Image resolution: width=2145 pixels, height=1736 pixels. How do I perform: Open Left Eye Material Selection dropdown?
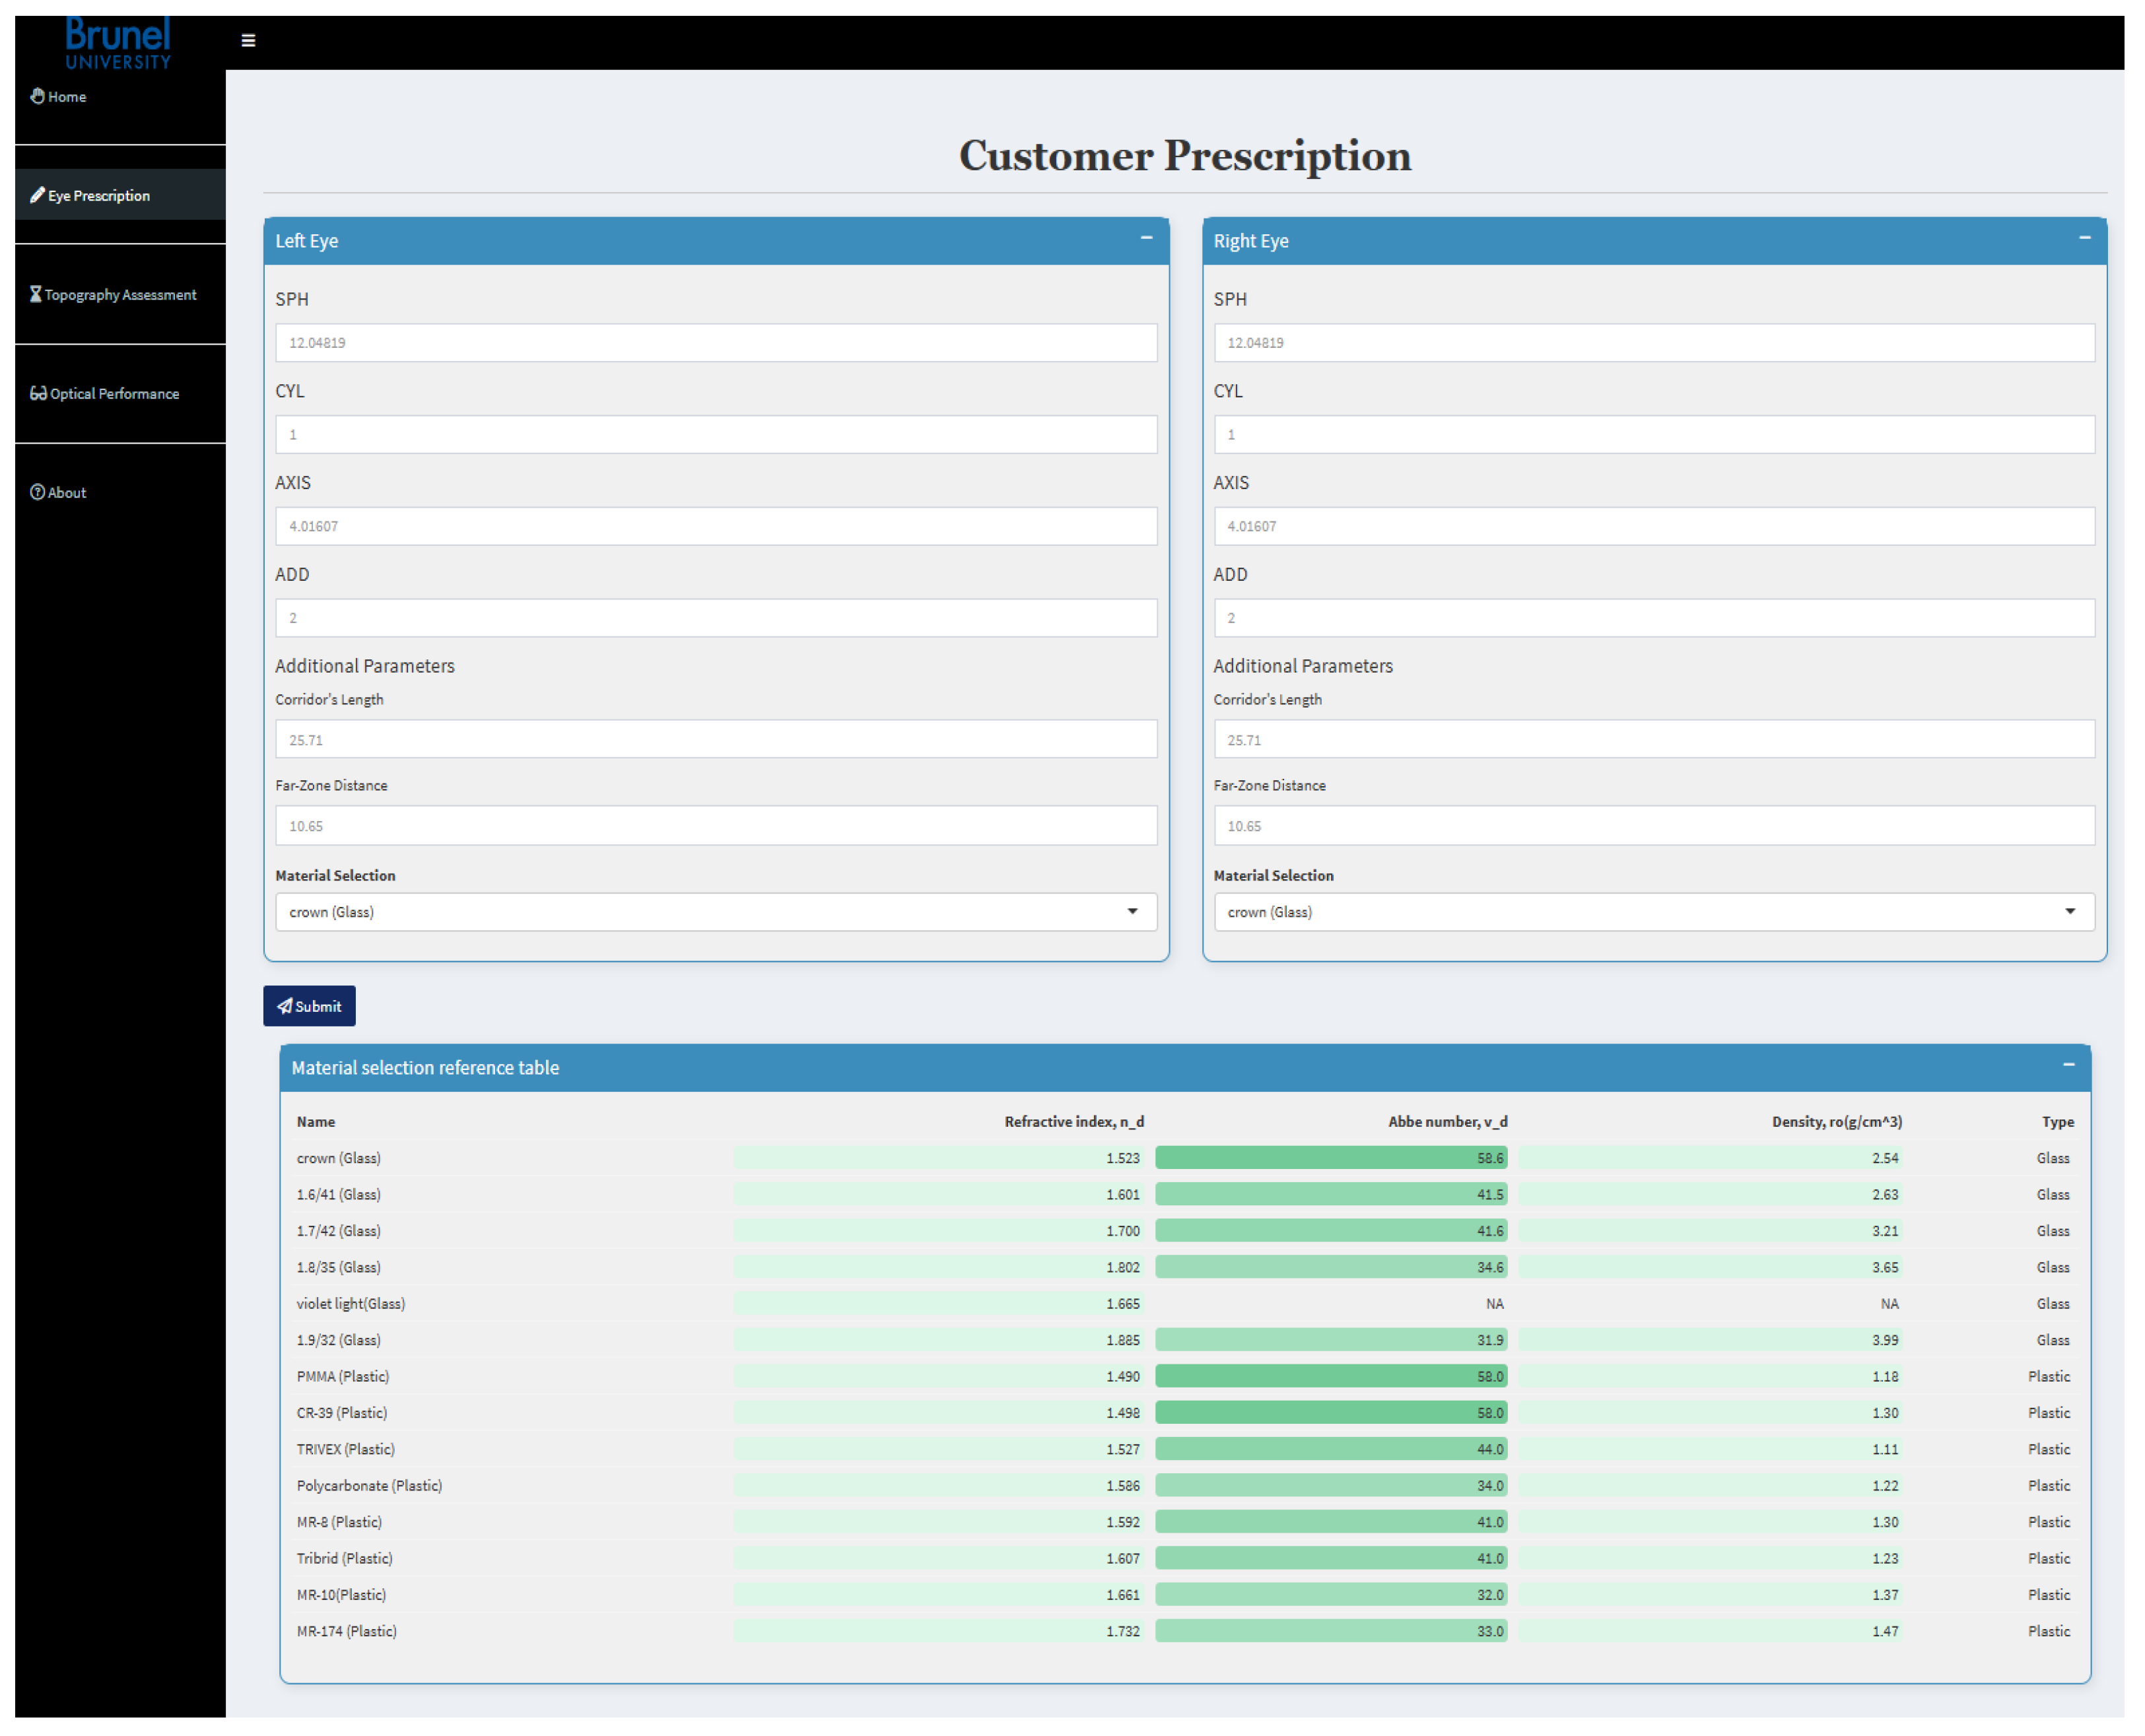(x=715, y=912)
